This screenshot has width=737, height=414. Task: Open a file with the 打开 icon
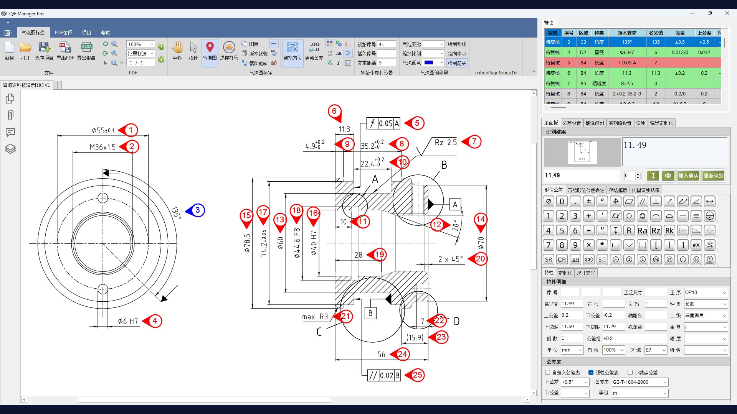25,51
